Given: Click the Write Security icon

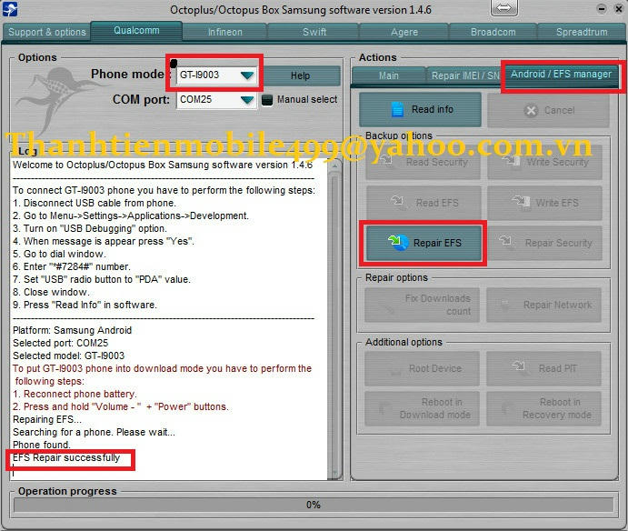Looking at the screenshot, I should coord(511,161).
